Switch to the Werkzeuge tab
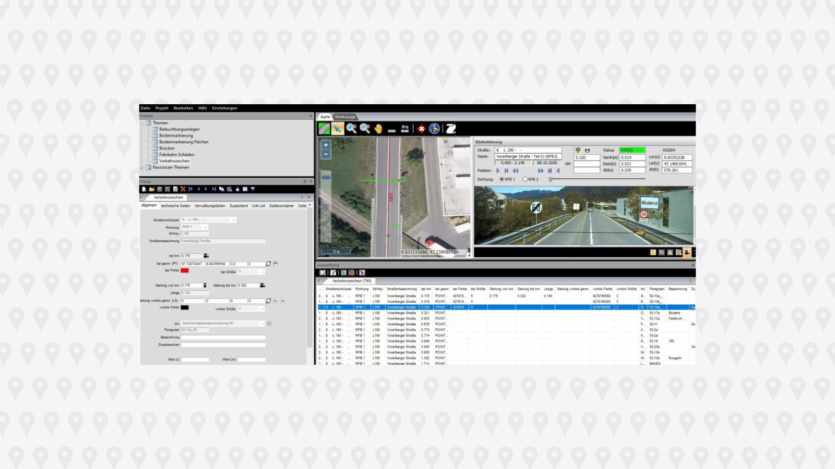The image size is (835, 469). coord(345,117)
